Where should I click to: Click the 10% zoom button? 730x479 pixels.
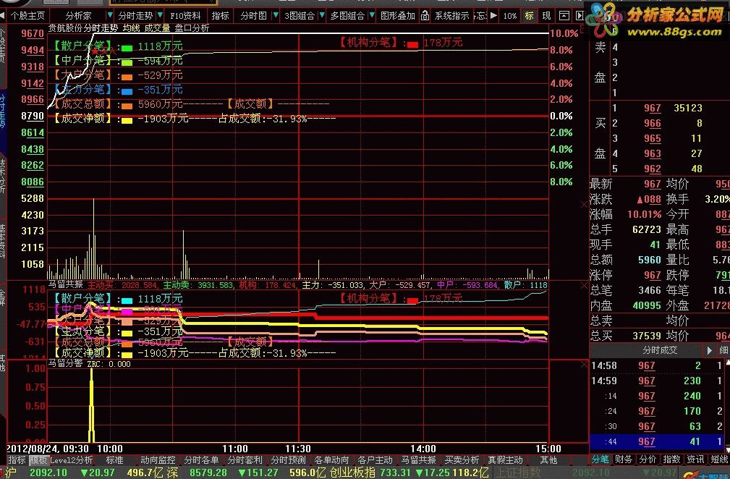coord(510,16)
